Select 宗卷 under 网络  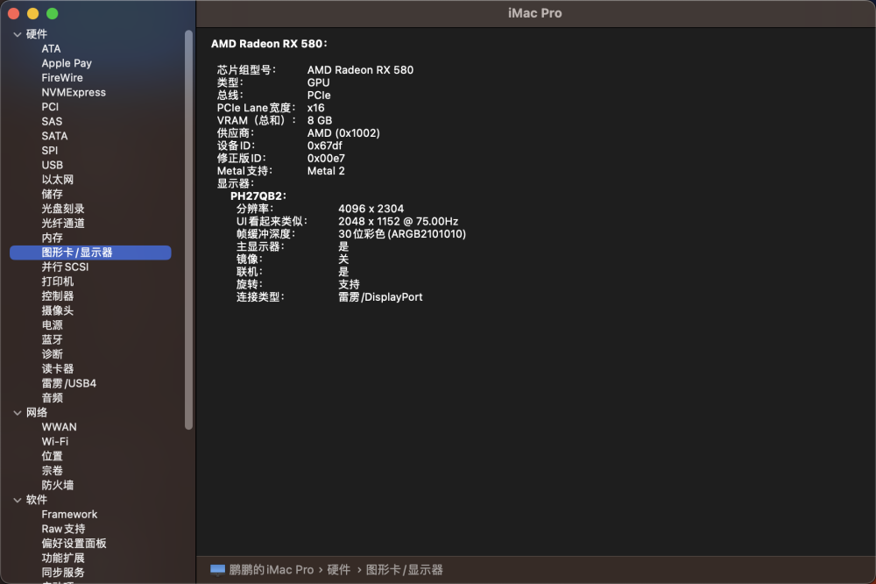click(x=52, y=471)
